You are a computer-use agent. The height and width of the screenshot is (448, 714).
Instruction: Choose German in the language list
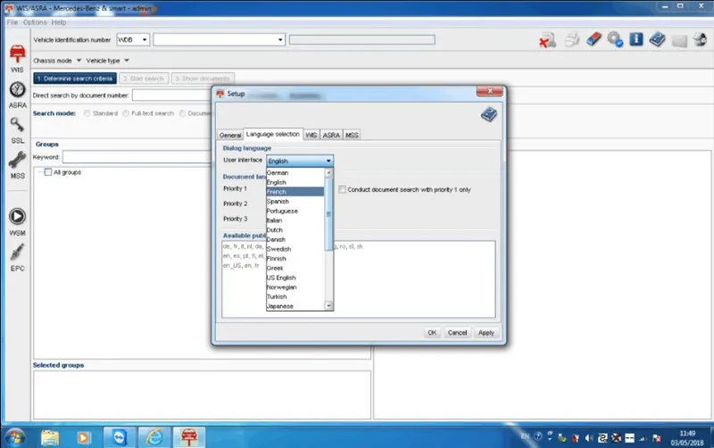click(x=295, y=172)
